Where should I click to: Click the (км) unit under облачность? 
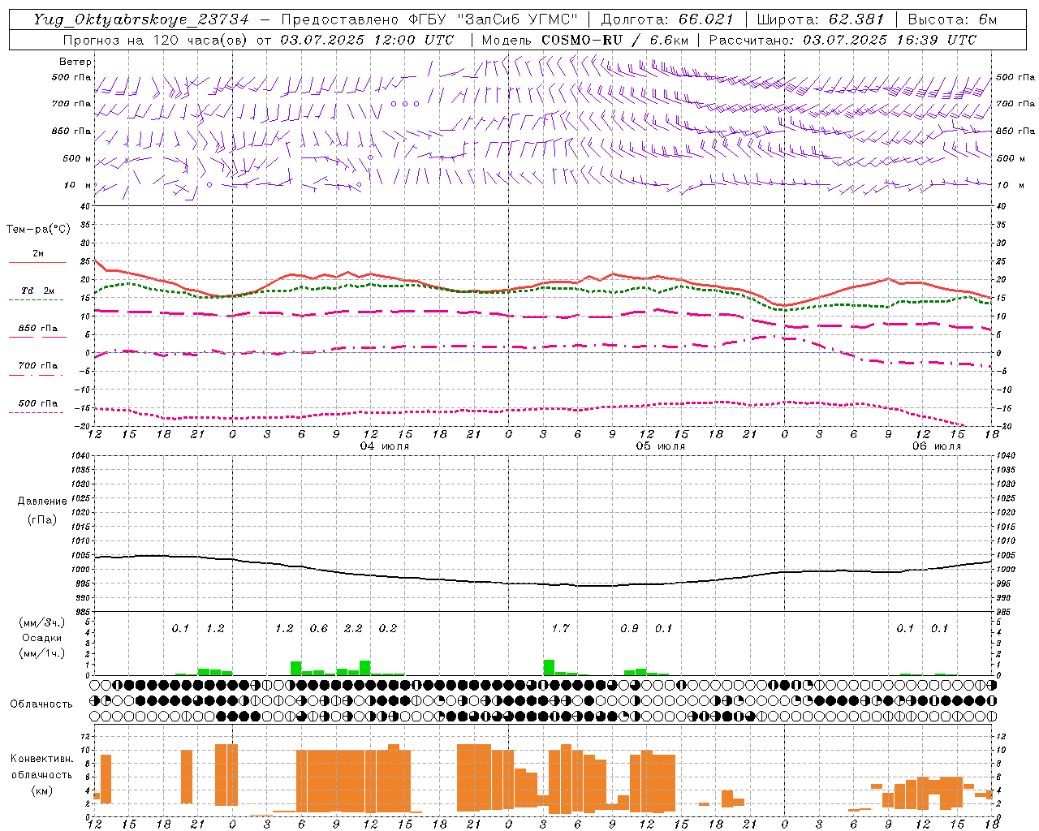click(41, 791)
